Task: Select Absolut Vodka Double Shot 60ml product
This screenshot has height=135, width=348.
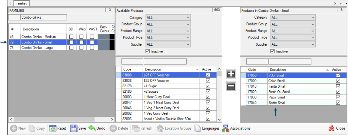Action: [166, 119]
